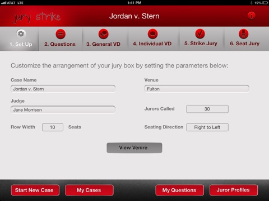This screenshot has height=201, width=269.
Task: Click the Jurors Called label
Action: (x=159, y=109)
